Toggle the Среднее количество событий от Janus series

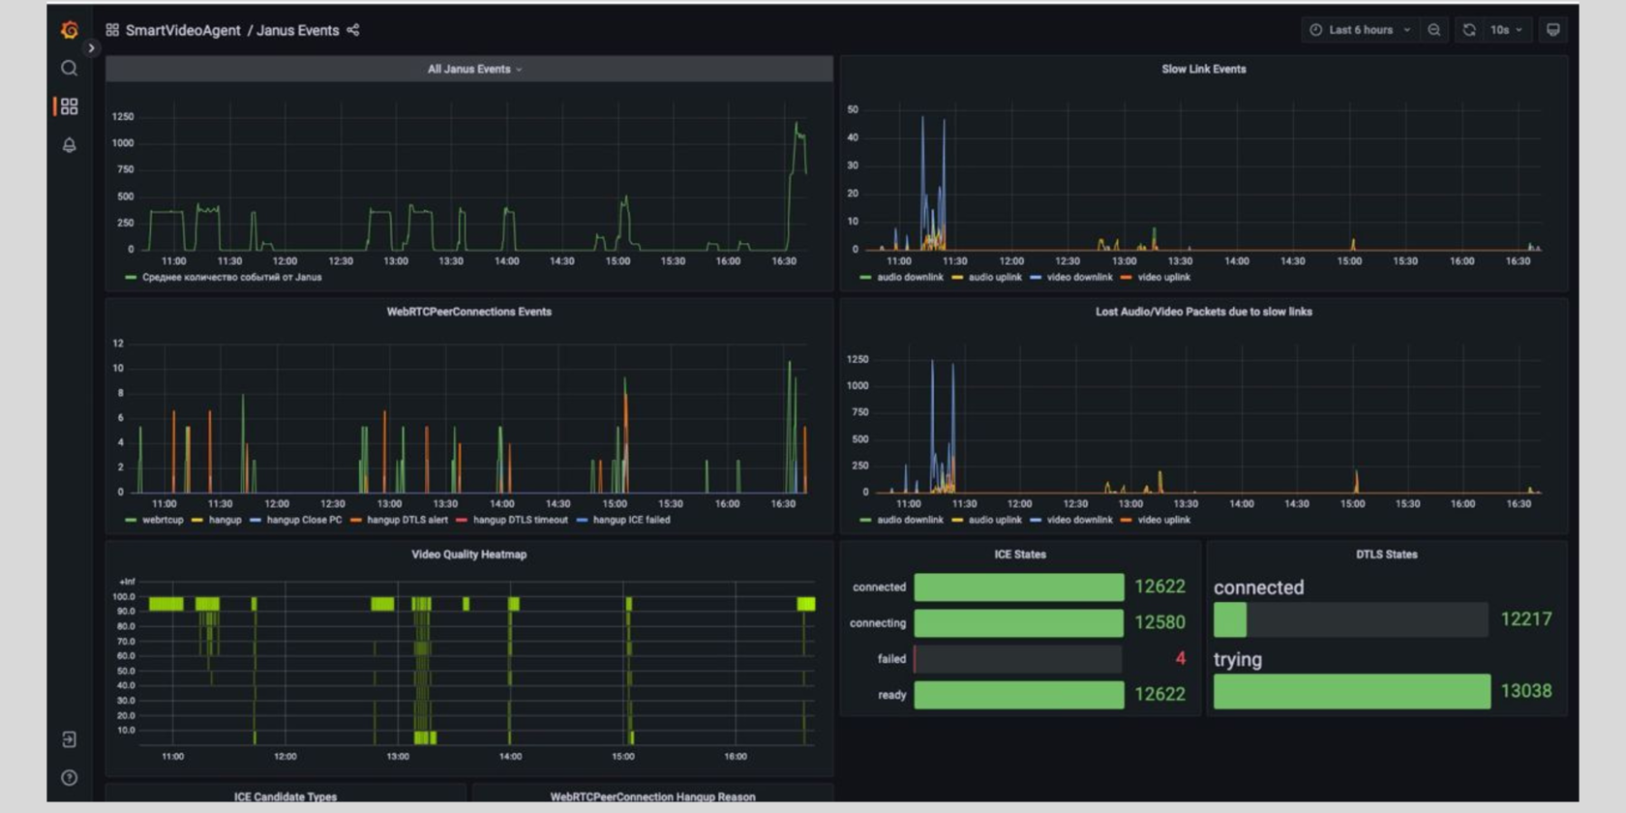point(232,278)
